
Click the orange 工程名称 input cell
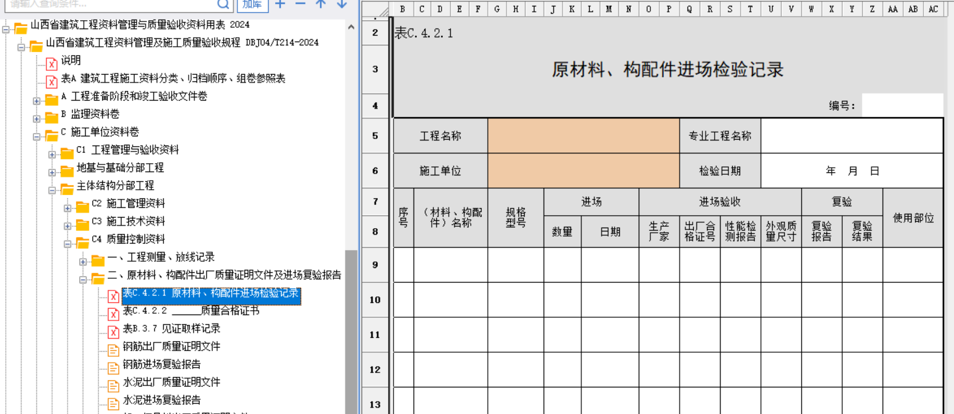583,136
